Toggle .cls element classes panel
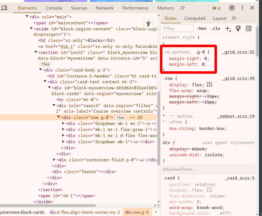The height and width of the screenshot is (216, 262). (215, 29)
